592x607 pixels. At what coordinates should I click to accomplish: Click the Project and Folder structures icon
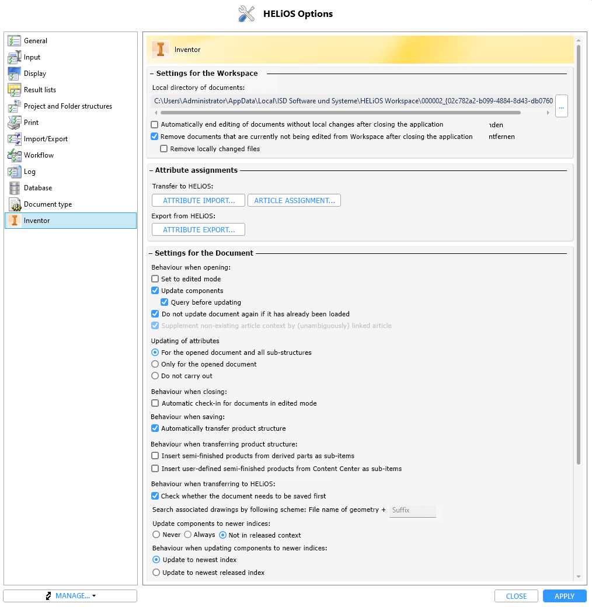pyautogui.click(x=15, y=106)
